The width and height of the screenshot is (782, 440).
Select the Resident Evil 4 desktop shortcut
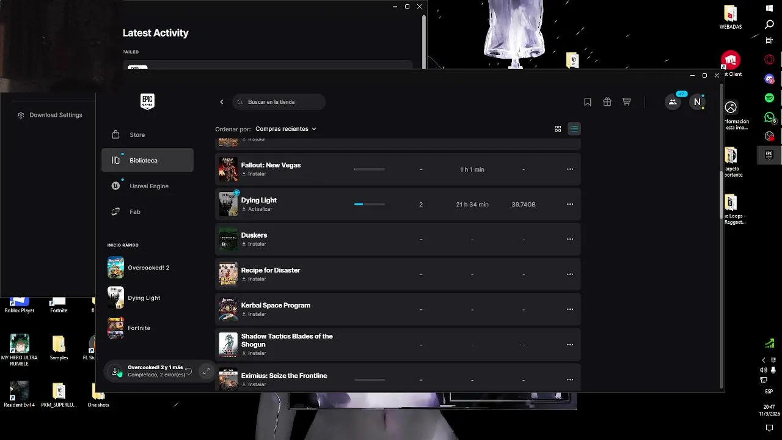click(x=20, y=395)
